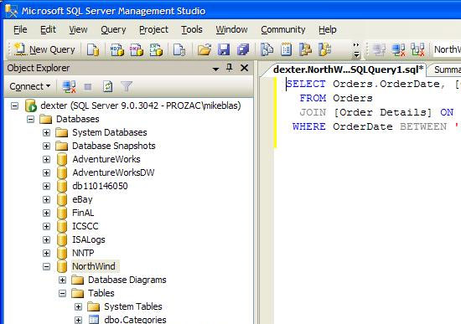The height and width of the screenshot is (324, 461).
Task: Click the Analysis Services DMX Query icon
Action: click(137, 49)
